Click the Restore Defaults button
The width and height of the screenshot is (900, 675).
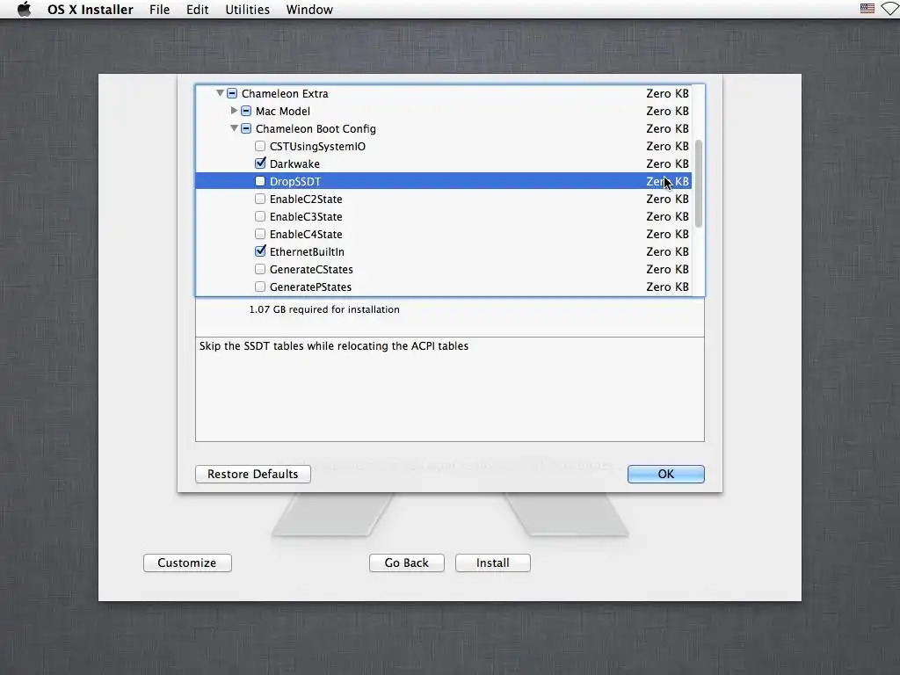pos(252,474)
